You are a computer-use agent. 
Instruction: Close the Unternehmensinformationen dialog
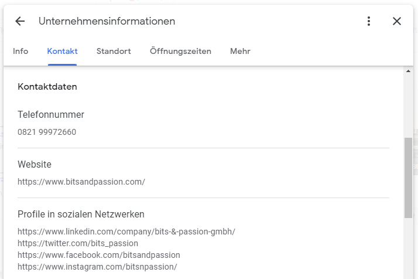(x=397, y=21)
